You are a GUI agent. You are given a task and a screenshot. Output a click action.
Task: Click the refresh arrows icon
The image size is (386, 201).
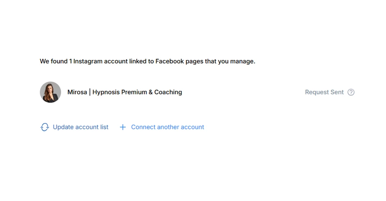click(45, 127)
